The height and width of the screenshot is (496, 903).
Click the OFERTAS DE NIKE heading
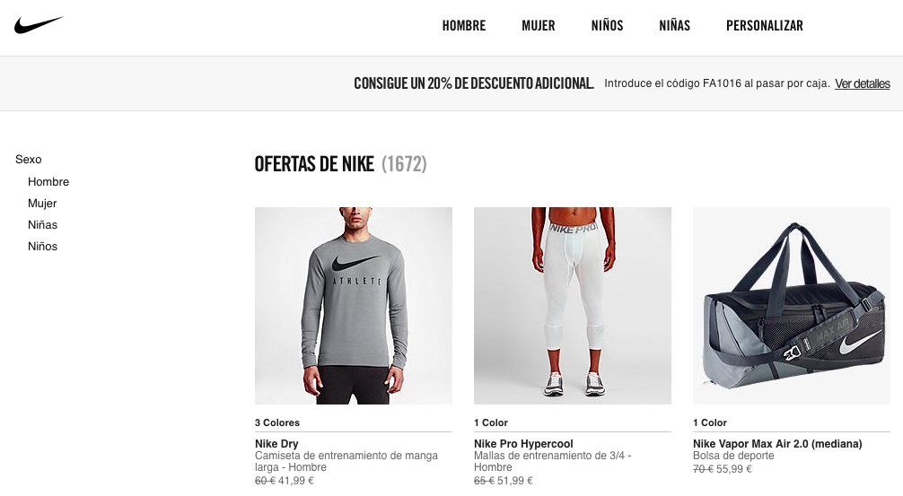point(314,164)
